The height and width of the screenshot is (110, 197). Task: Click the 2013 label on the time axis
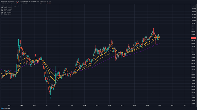(x=72, y=105)
